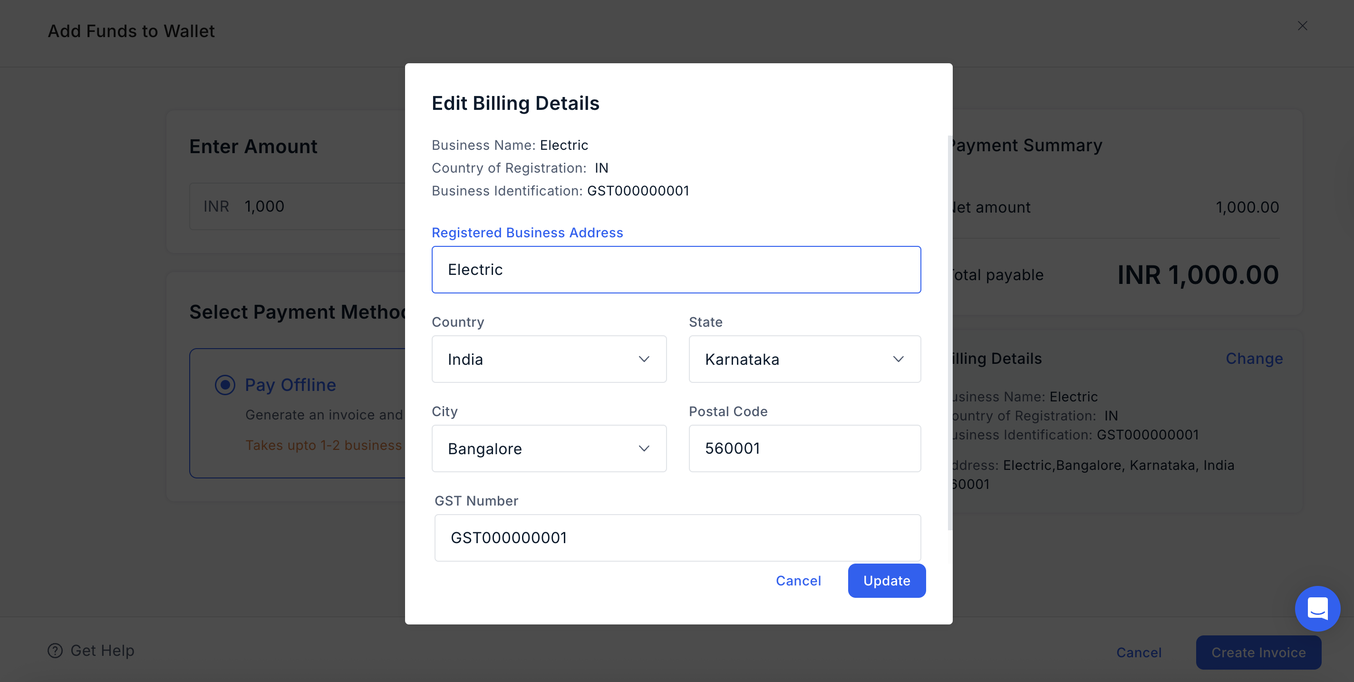Click the Create Invoice button
The height and width of the screenshot is (682, 1354).
tap(1258, 653)
